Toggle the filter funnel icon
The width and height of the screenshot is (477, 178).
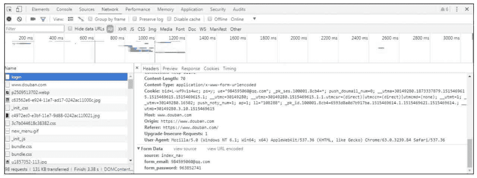(43, 19)
